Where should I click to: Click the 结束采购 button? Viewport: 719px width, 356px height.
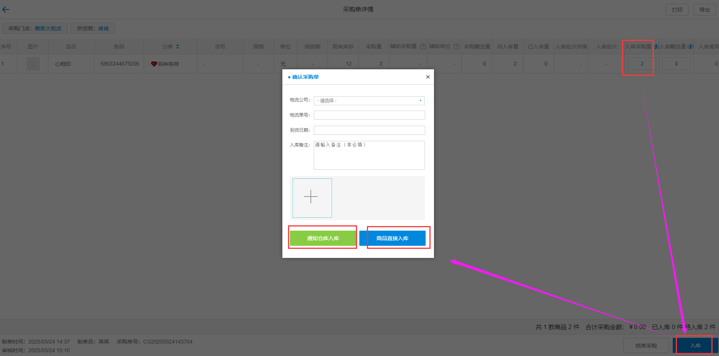646,345
